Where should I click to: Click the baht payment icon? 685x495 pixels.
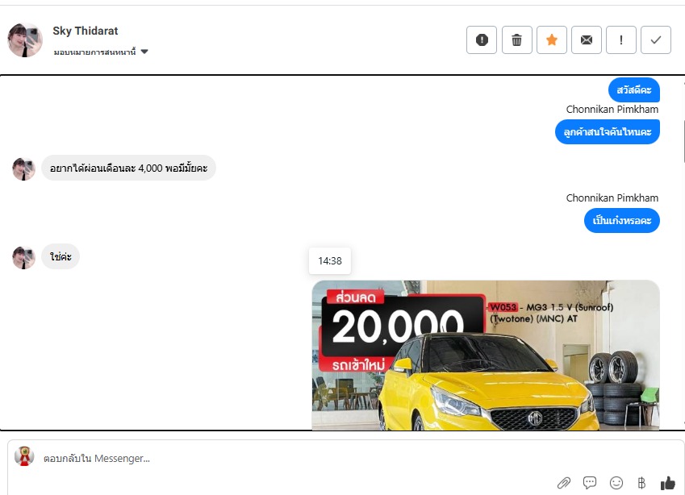[641, 483]
